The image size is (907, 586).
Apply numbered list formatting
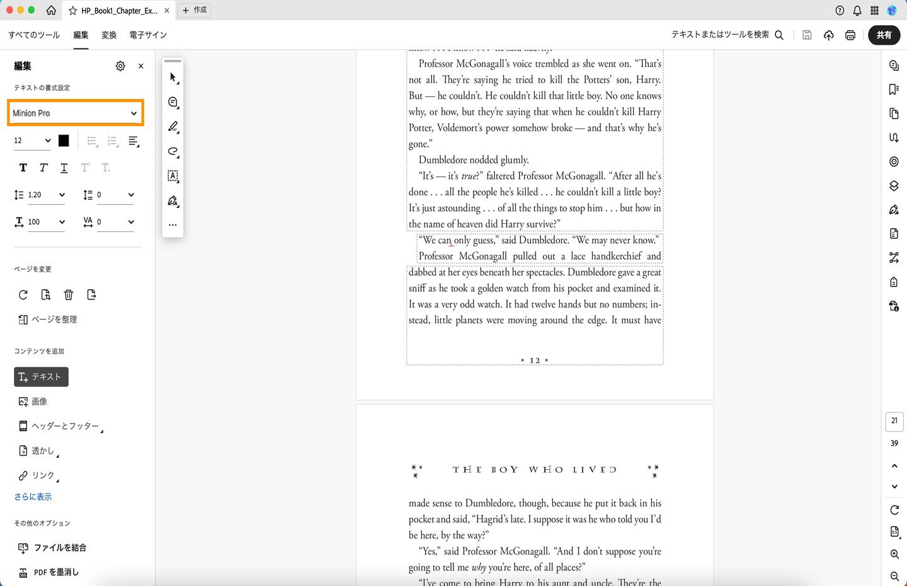(x=113, y=141)
